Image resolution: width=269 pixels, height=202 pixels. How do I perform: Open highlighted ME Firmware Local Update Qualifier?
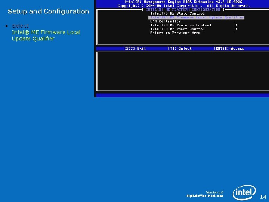[197, 17]
